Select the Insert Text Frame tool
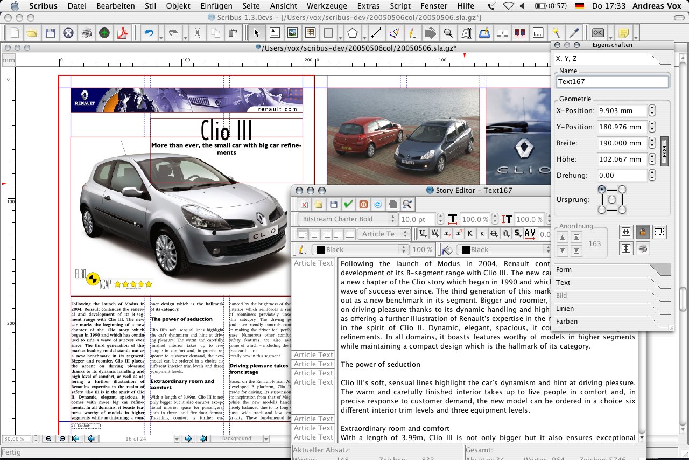 coord(275,33)
